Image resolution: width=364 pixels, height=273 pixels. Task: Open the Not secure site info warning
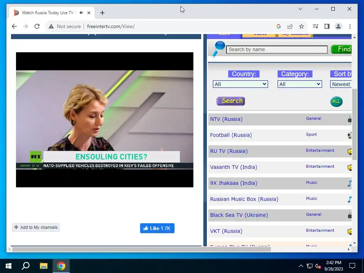pos(65,26)
